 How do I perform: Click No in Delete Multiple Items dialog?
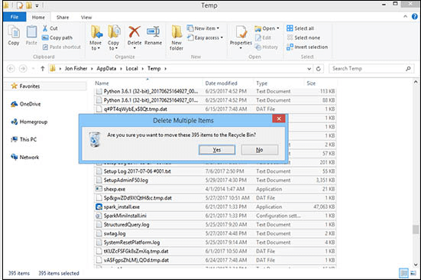click(x=259, y=150)
